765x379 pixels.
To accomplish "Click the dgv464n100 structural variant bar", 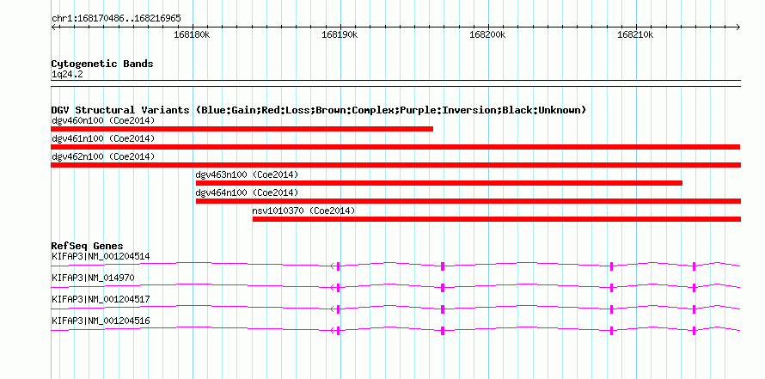I will [x=468, y=201].
